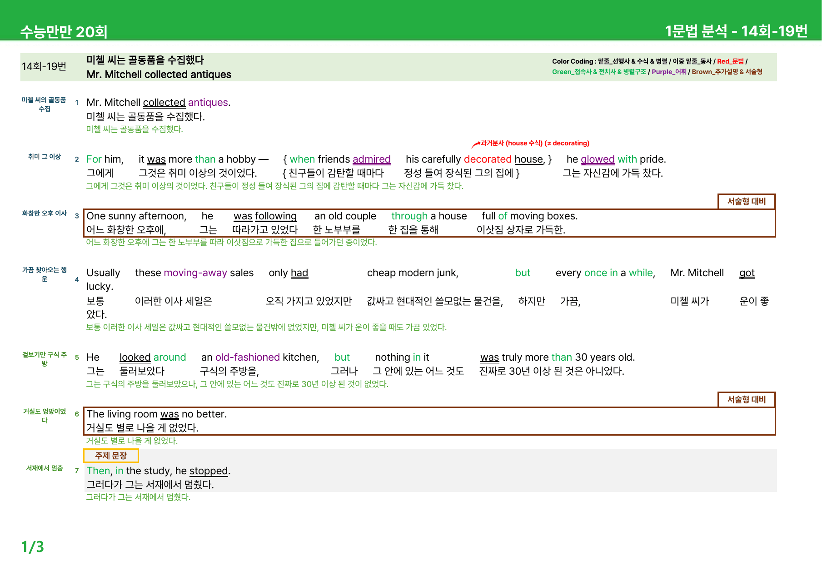The image size is (822, 581).
Task: Click the side note '거실도 엉망이었다'
Action: point(44,416)
